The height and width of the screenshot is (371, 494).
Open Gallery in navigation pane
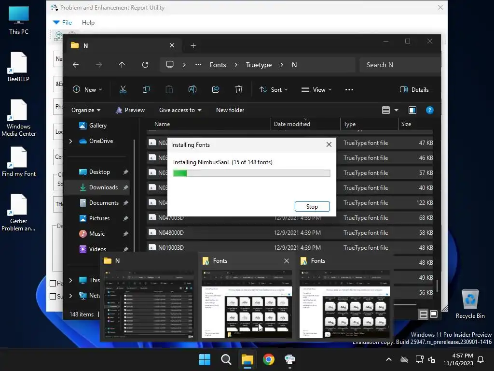tap(97, 126)
